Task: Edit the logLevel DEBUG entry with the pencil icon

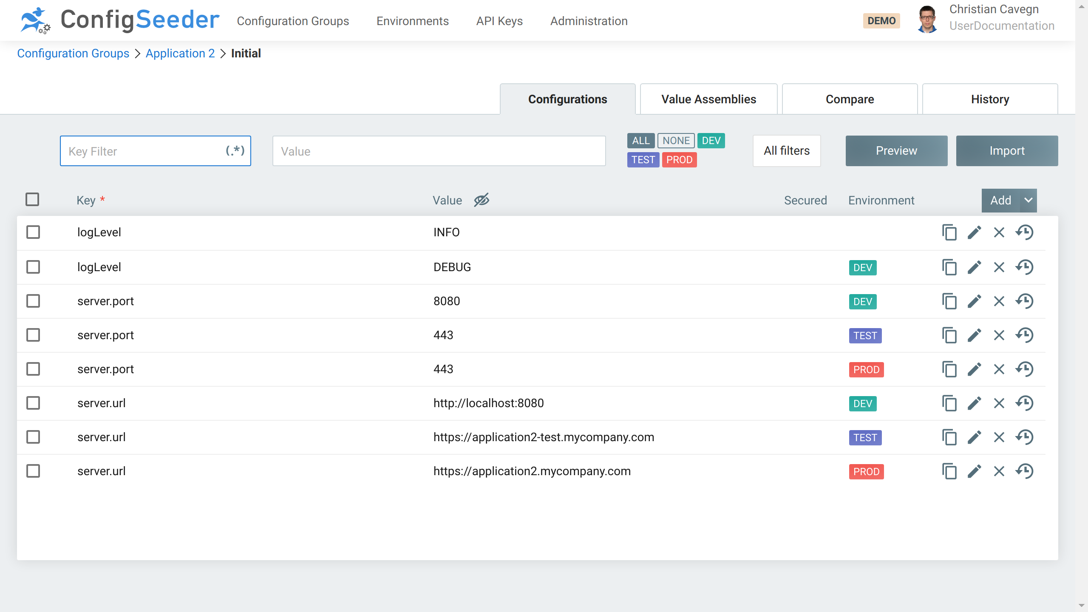Action: coord(974,267)
